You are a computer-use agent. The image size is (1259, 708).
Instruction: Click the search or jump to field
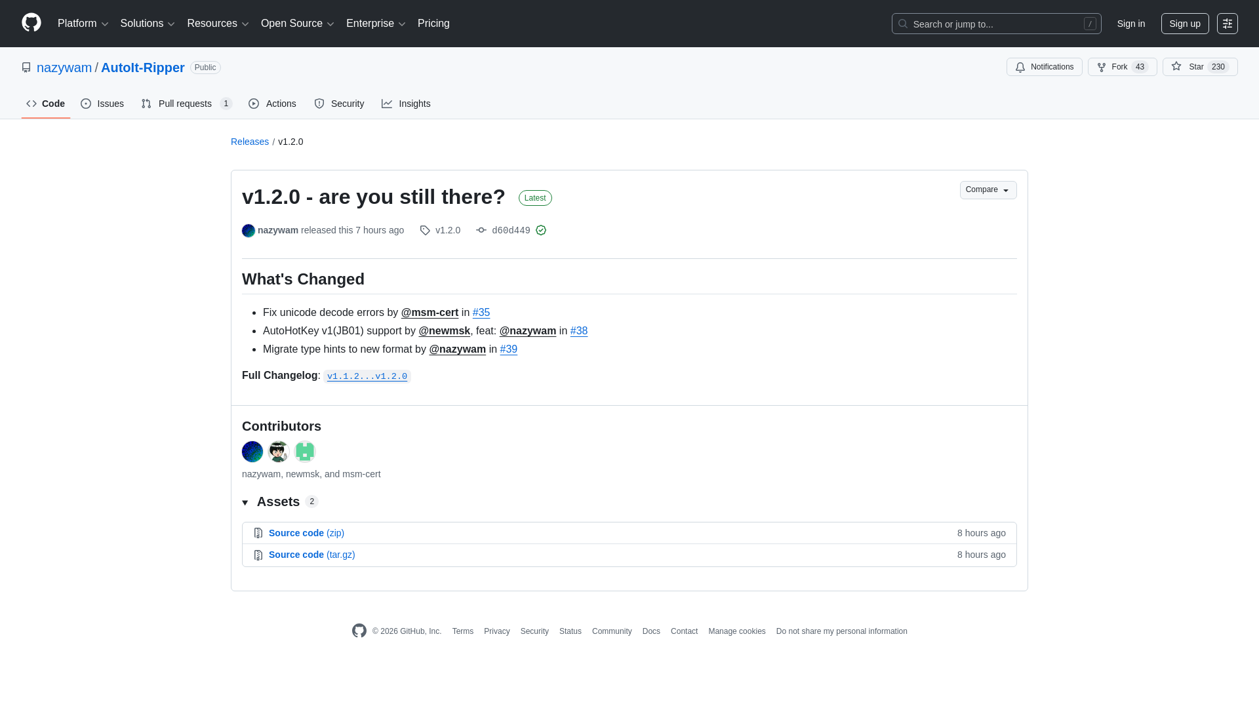(996, 24)
